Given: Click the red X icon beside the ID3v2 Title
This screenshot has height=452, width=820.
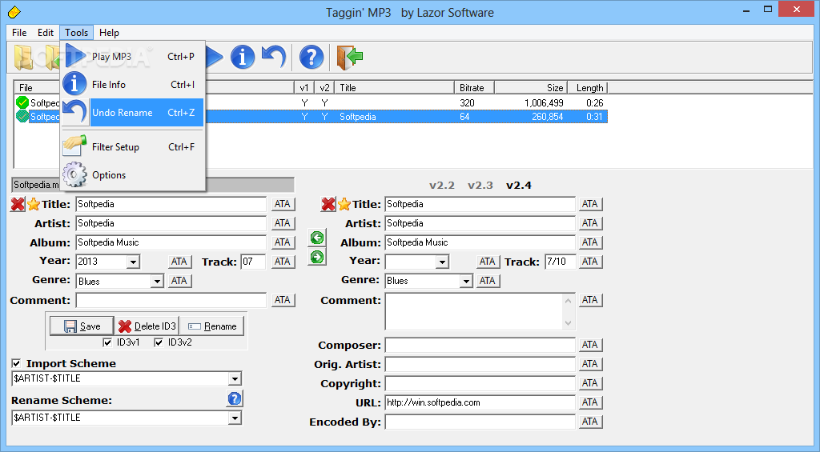Looking at the screenshot, I should pos(328,204).
